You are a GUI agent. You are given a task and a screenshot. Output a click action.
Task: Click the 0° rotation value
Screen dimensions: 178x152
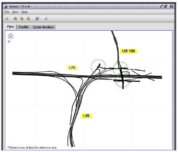(9, 42)
